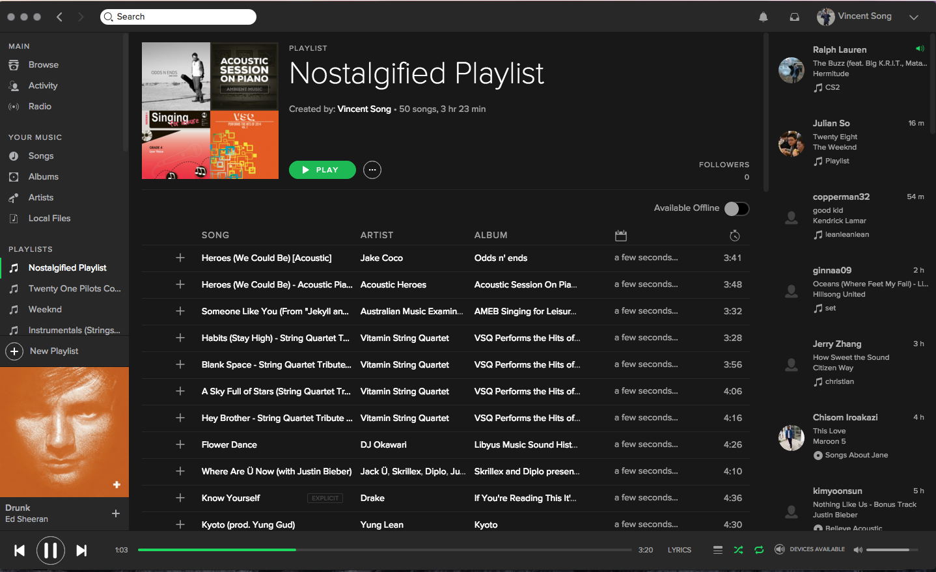Image resolution: width=936 pixels, height=572 pixels.
Task: Skip to the next track
Action: pyautogui.click(x=81, y=551)
